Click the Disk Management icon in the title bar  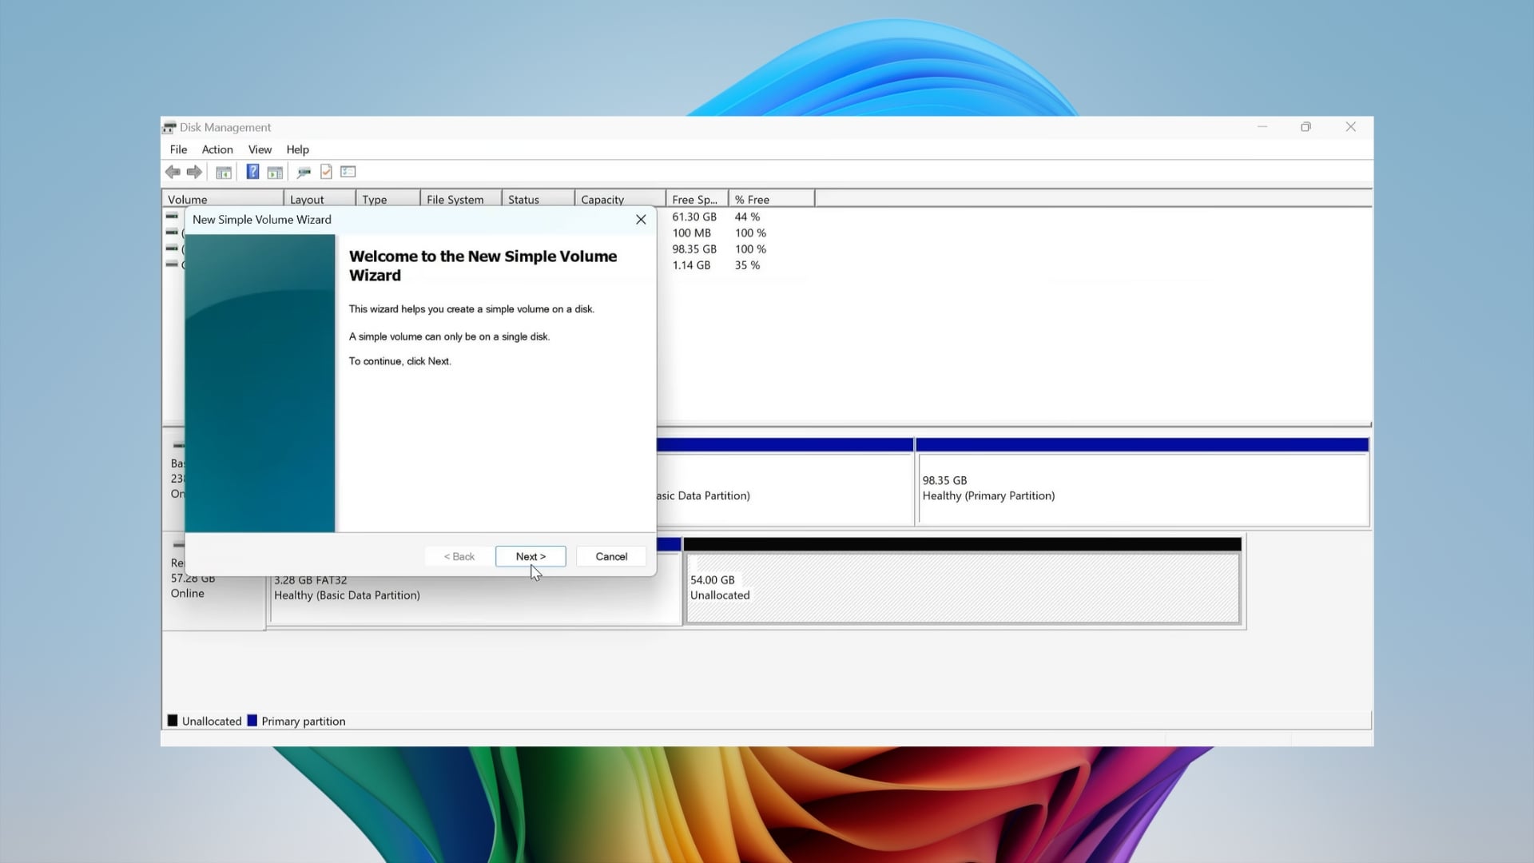(x=169, y=127)
